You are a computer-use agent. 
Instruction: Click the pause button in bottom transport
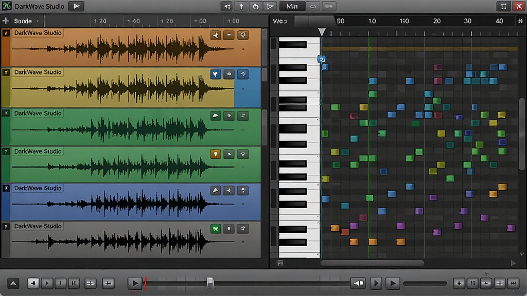pos(74,284)
